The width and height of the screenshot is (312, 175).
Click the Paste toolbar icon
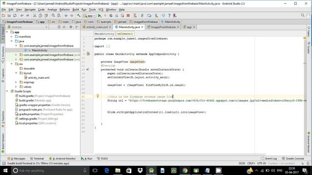click(x=46, y=16)
